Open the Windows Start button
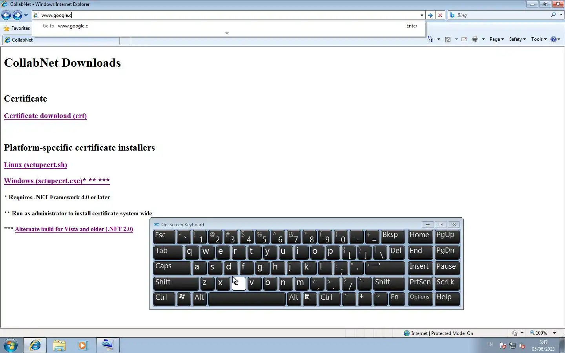The image size is (565, 353). coord(11,346)
